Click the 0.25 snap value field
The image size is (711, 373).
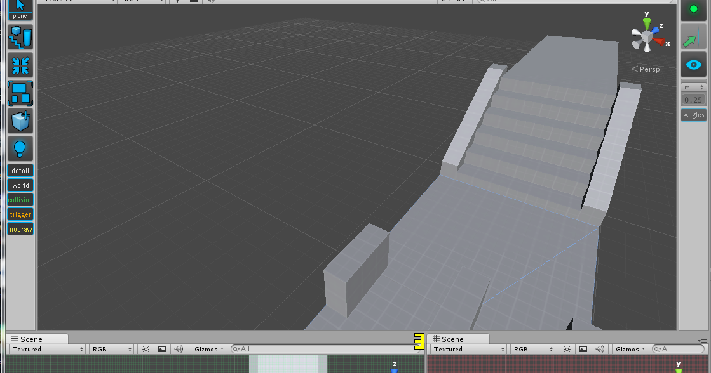[x=694, y=100]
